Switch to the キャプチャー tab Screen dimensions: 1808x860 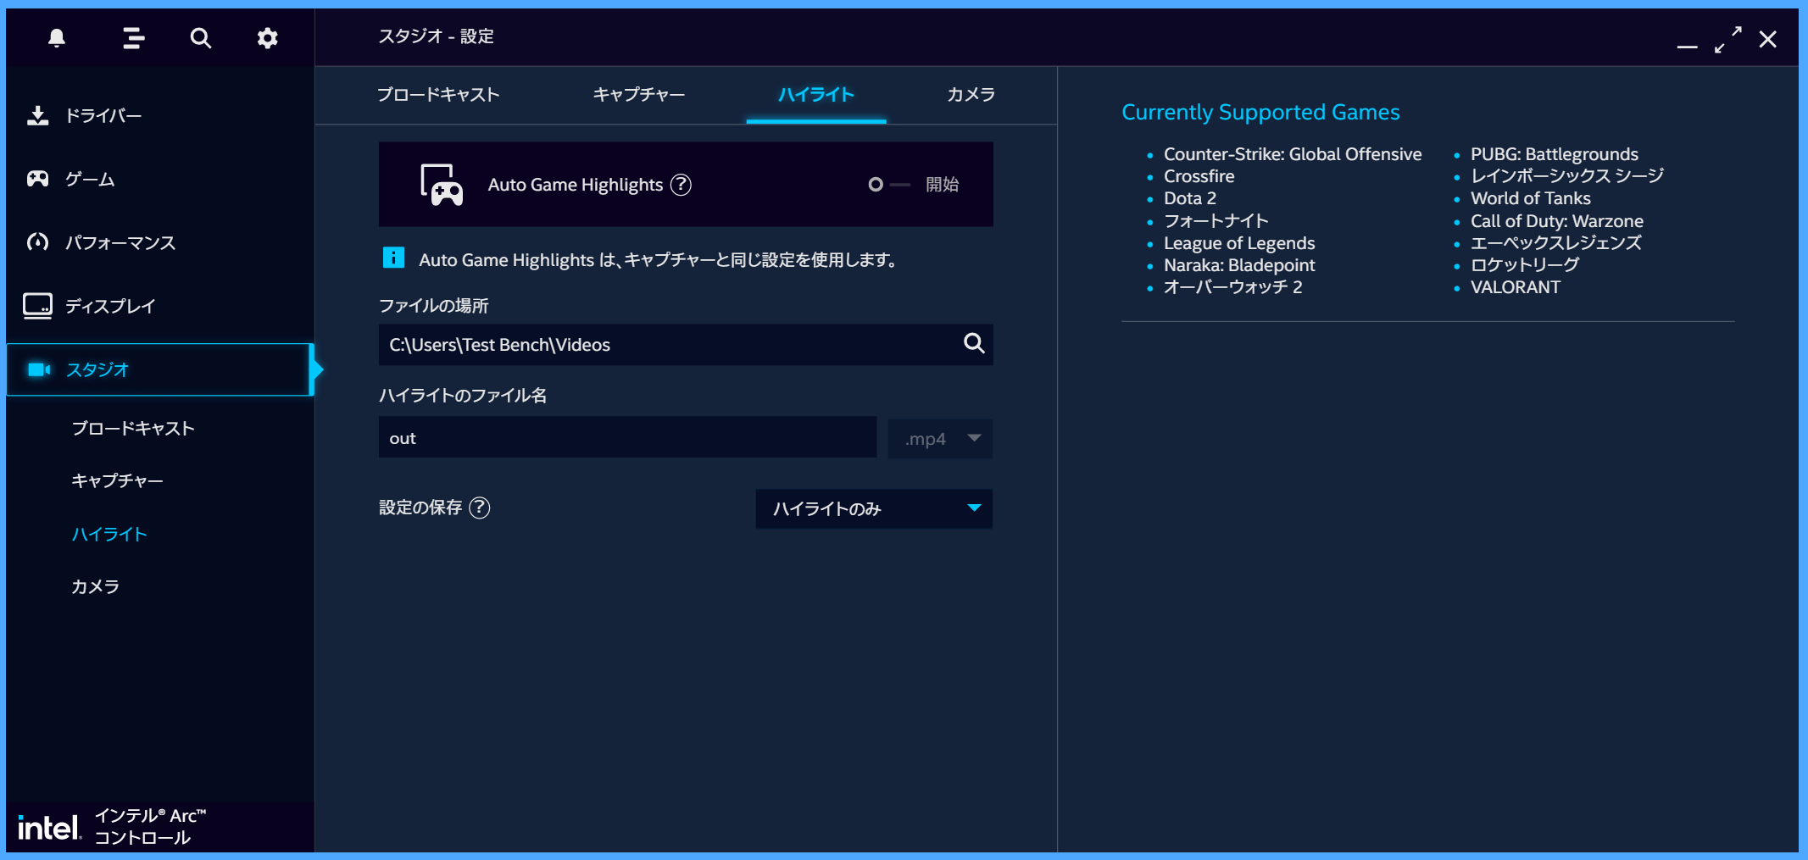(x=639, y=95)
